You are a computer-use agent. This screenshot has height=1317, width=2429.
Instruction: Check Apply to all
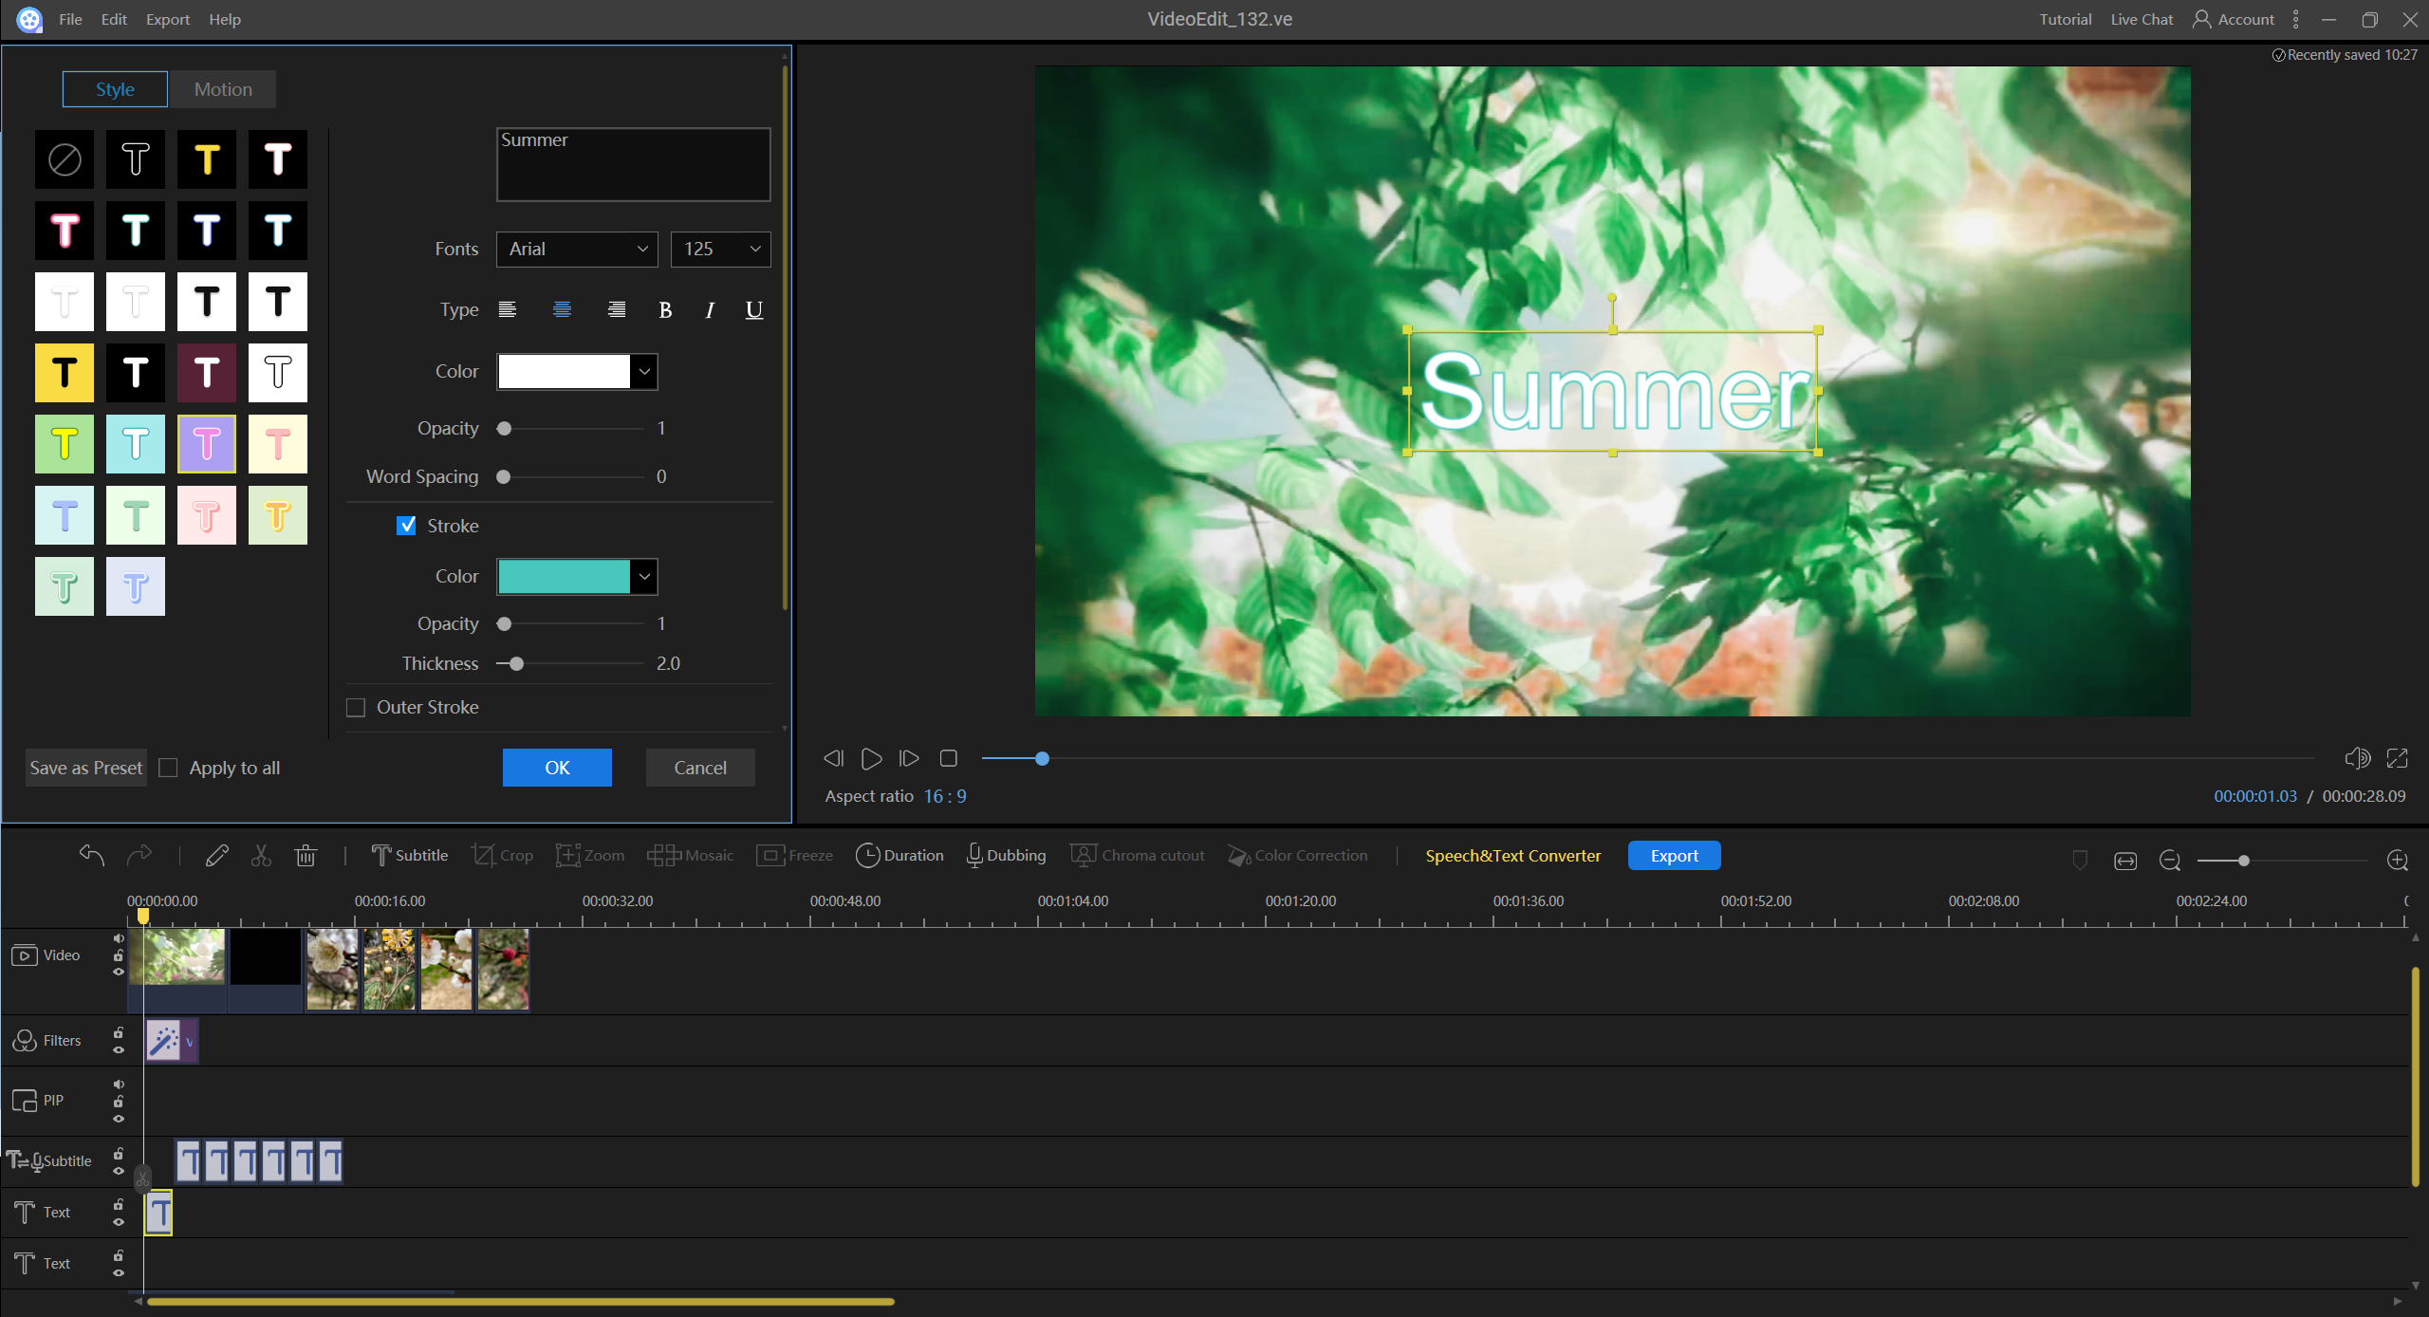click(168, 767)
